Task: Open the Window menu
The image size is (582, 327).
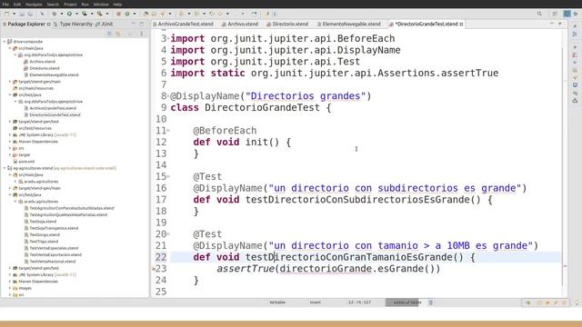Action: [101, 5]
